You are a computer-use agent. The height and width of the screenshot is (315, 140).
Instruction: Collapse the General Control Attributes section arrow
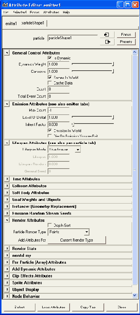tap(7, 53)
